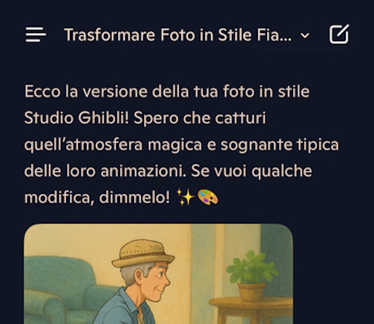Open the hamburger sidebar menu

[x=36, y=34]
